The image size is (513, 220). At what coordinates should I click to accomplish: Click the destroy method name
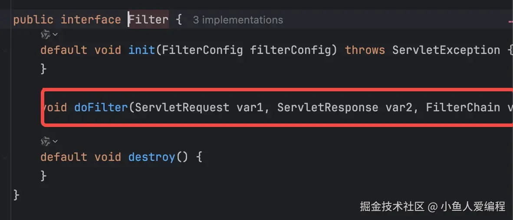point(152,157)
